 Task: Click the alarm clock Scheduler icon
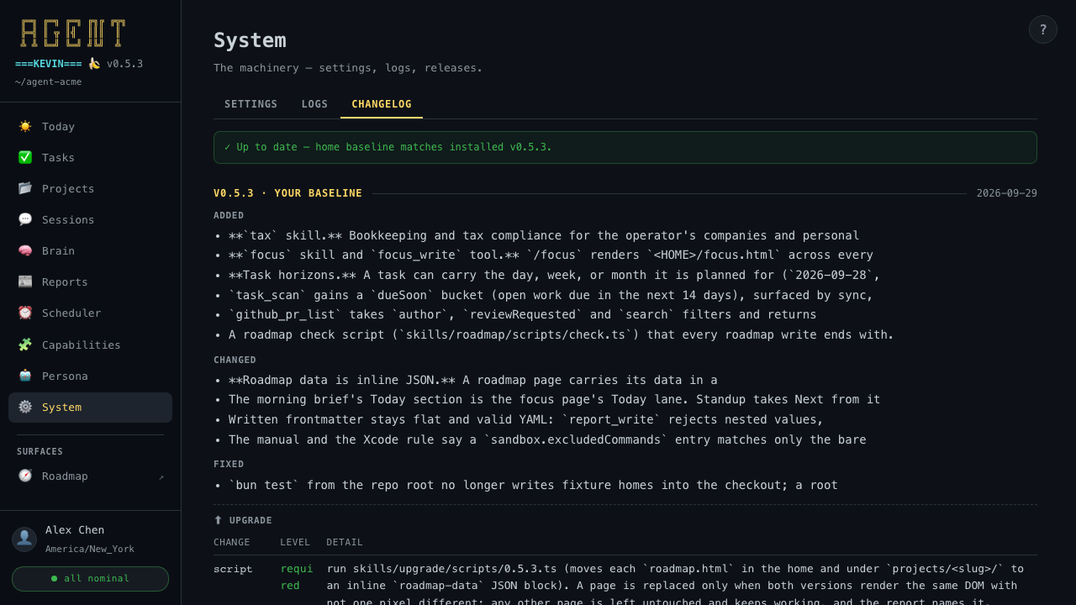[25, 313]
